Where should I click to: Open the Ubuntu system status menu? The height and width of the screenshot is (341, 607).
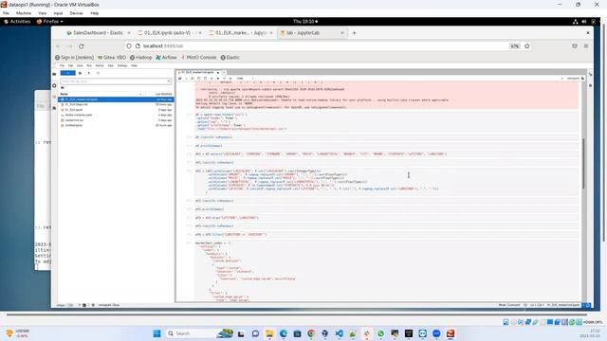point(584,21)
